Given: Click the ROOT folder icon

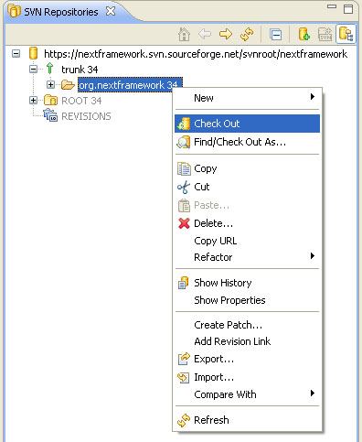Looking at the screenshot, I should [50, 100].
